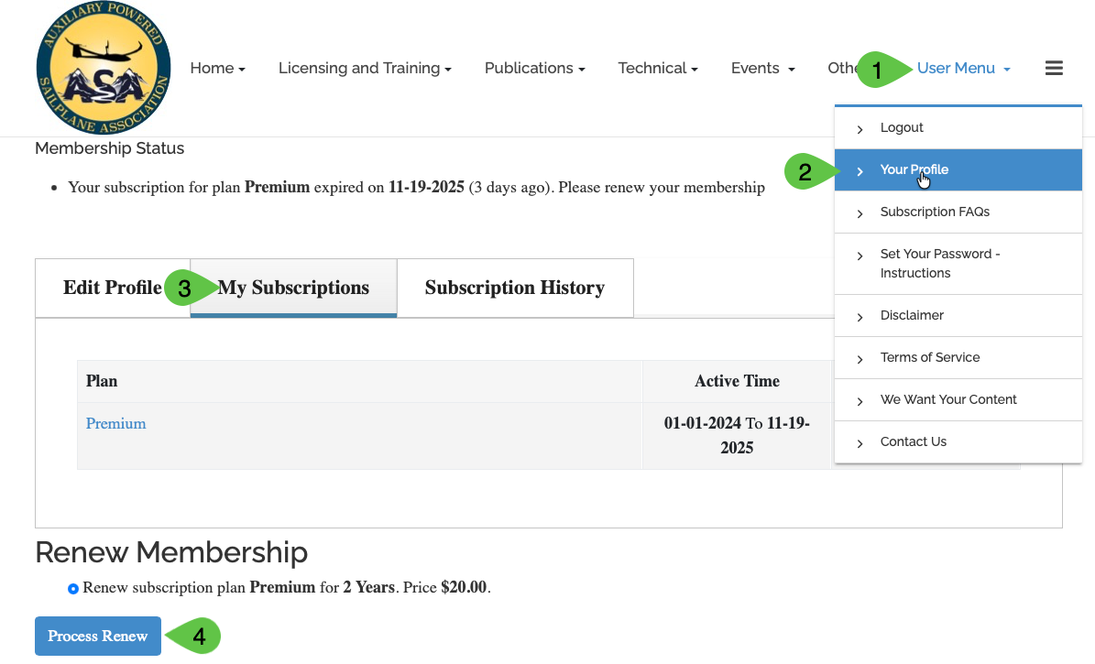Expand the Technical dropdown menu
The image size is (1095, 664).
658,69
